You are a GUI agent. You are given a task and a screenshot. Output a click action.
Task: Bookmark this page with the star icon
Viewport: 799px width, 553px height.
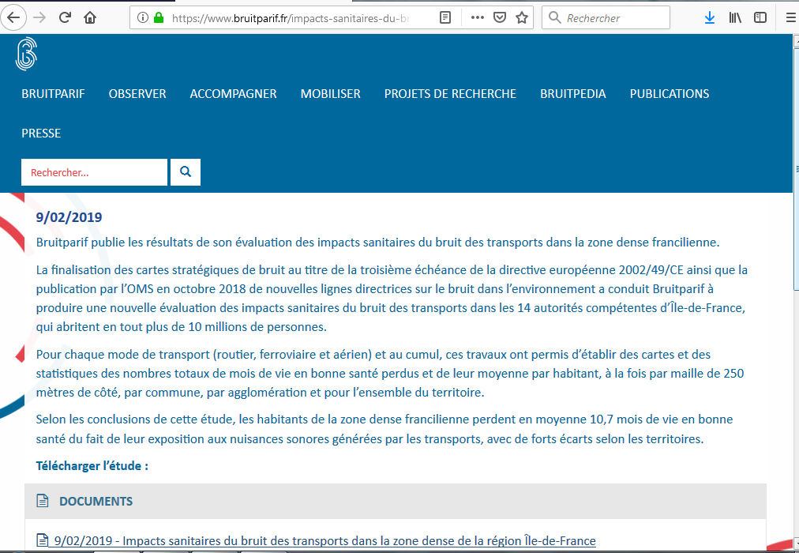click(x=522, y=18)
